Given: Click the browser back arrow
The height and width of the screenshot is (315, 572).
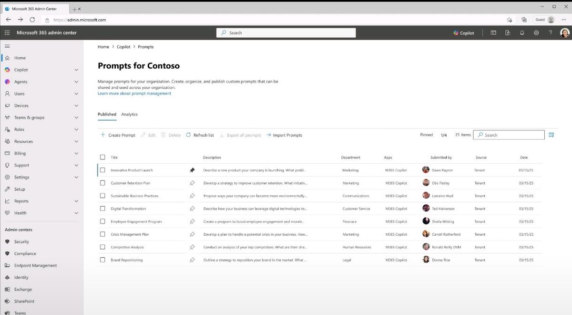Looking at the screenshot, I should 8,20.
